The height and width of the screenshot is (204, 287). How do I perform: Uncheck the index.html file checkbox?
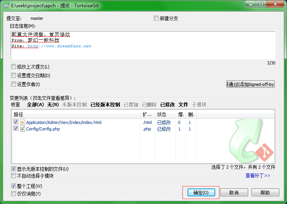(16, 122)
